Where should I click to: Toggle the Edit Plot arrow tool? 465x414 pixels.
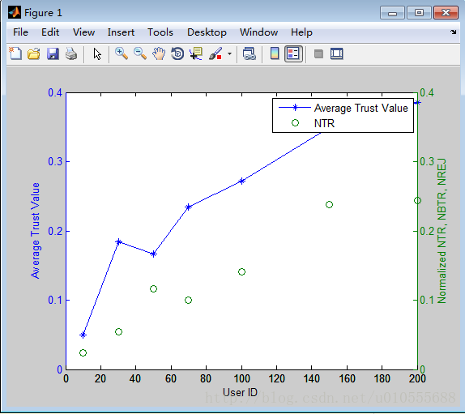click(x=97, y=54)
